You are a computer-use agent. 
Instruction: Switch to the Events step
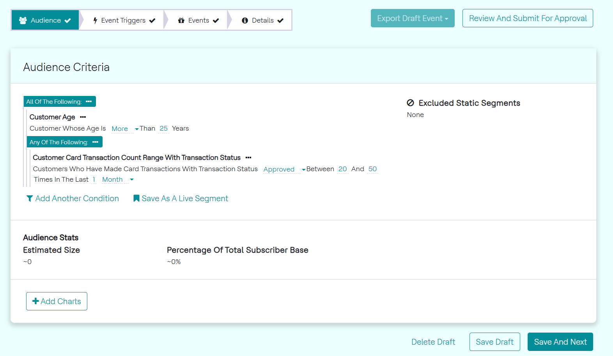(198, 20)
